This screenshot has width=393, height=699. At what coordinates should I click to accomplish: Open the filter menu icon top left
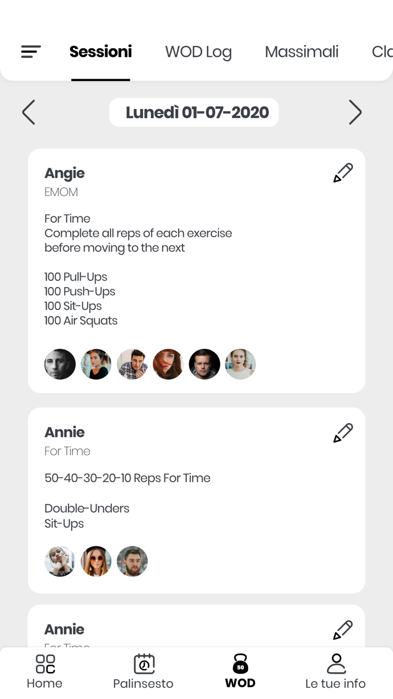click(31, 52)
